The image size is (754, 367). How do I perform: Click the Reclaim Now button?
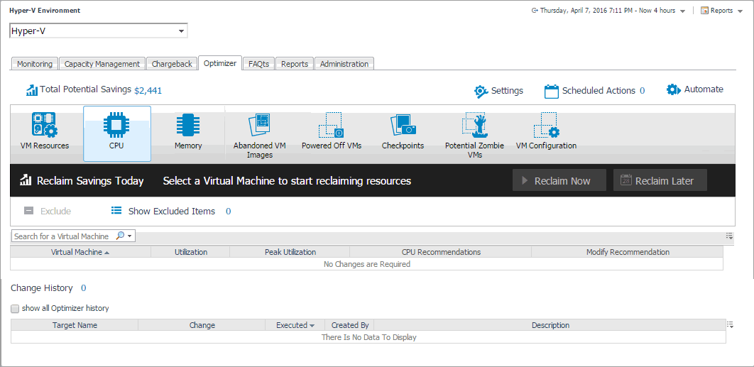tap(559, 181)
